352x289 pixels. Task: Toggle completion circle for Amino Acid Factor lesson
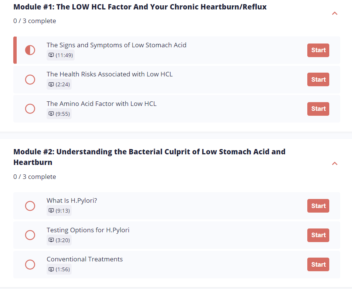pyautogui.click(x=30, y=109)
